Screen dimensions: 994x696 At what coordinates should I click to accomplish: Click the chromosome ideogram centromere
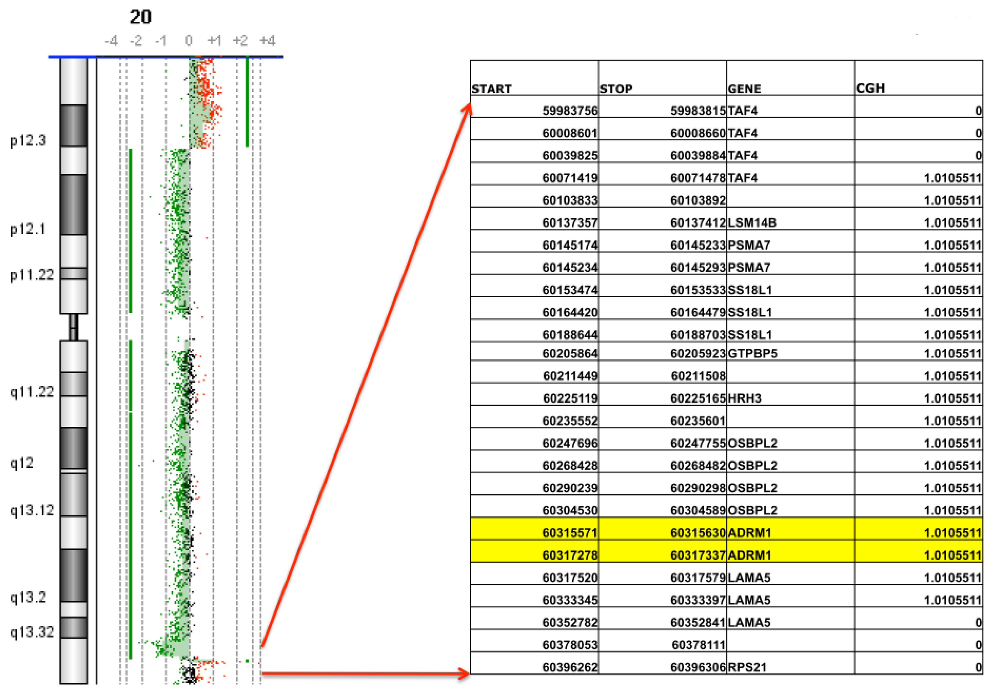[74, 327]
